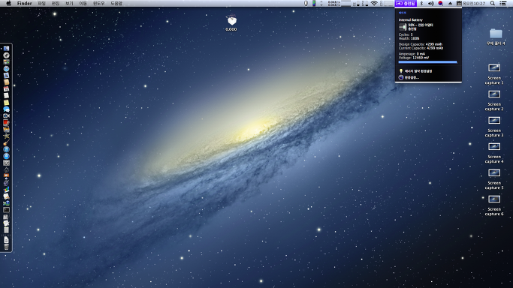Open Mail stamp icon in dock

(6, 76)
